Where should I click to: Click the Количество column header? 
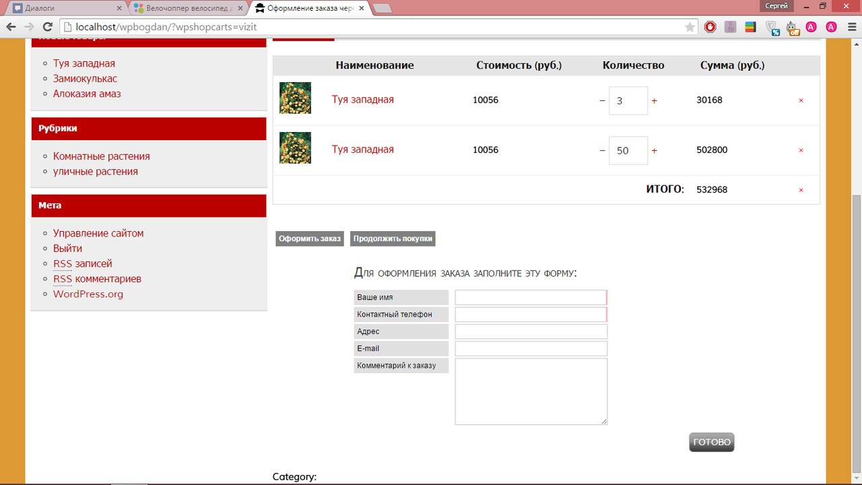click(634, 65)
